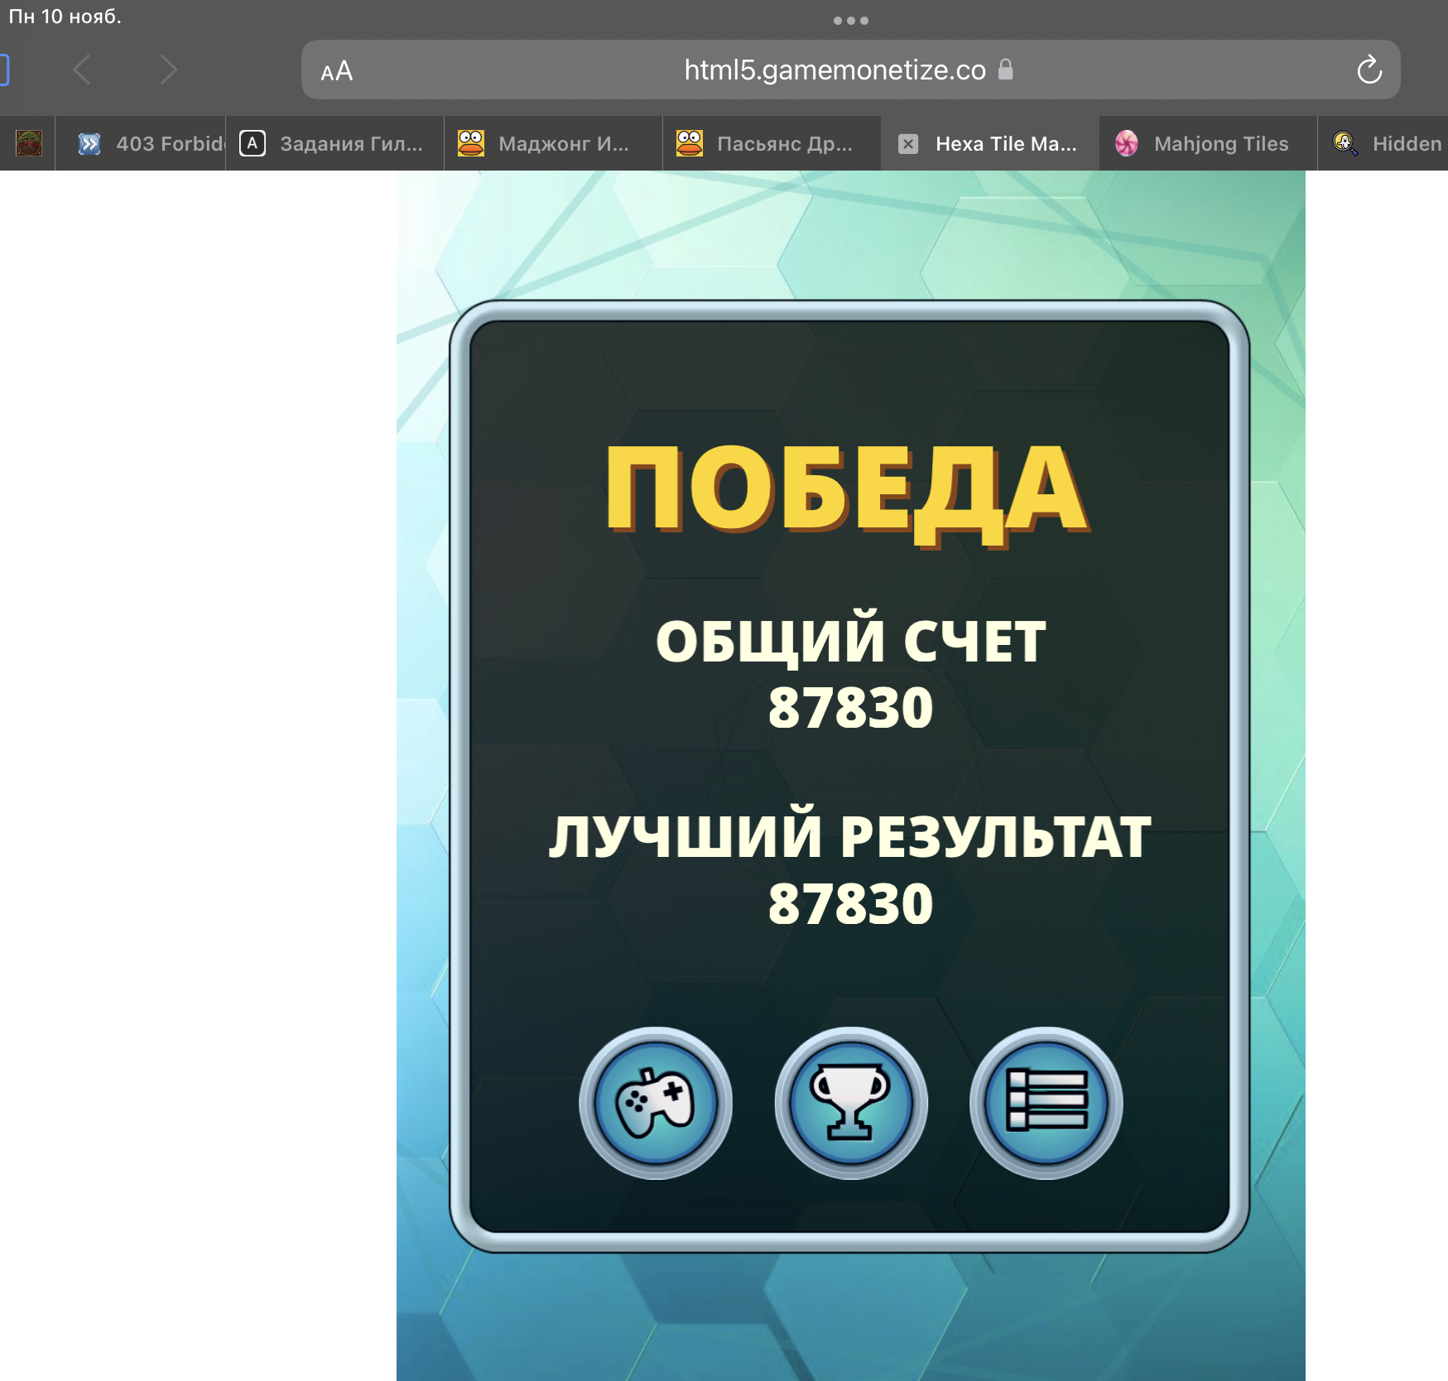Select the Задания Гил... tab
The height and width of the screenshot is (1381, 1448).
pyautogui.click(x=335, y=144)
